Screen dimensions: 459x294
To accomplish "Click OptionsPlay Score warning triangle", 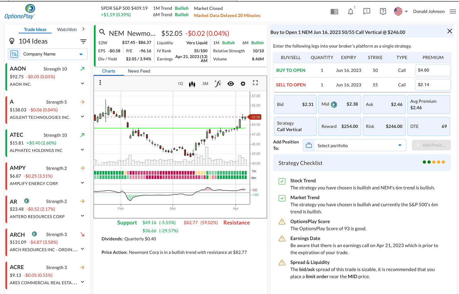I will pos(282,222).
